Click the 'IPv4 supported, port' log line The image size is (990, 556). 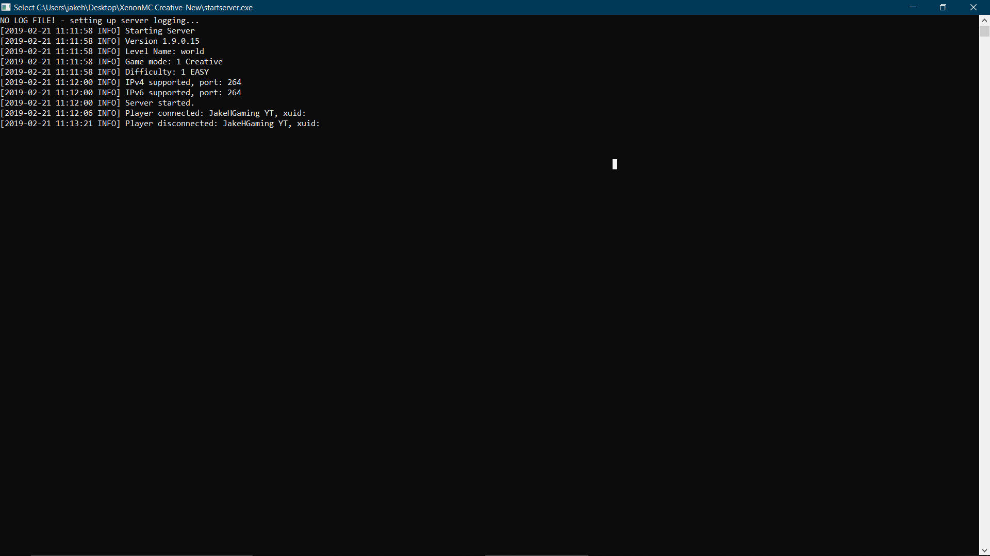[x=183, y=82]
